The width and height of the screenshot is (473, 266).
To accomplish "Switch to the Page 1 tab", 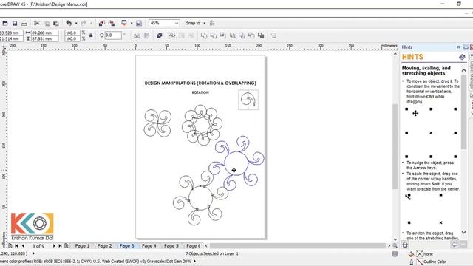I will click(82, 246).
